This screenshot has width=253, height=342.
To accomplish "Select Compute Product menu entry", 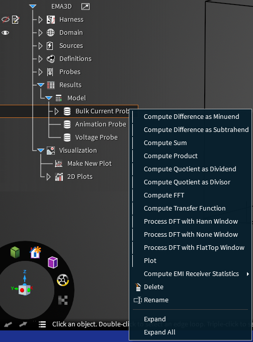I will click(191, 156).
